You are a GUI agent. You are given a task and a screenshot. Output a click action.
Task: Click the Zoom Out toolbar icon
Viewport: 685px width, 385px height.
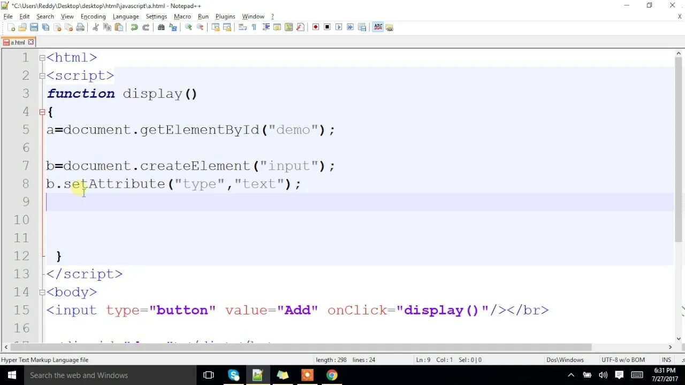(x=200, y=27)
